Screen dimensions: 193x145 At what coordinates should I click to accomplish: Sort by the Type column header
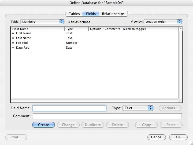76,29
